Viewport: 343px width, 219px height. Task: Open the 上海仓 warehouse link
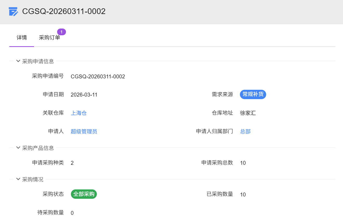click(x=79, y=113)
